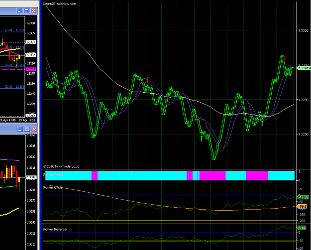Click the -10 level on Power Reverse axis
This screenshot has height=250, width=311.
click(301, 241)
